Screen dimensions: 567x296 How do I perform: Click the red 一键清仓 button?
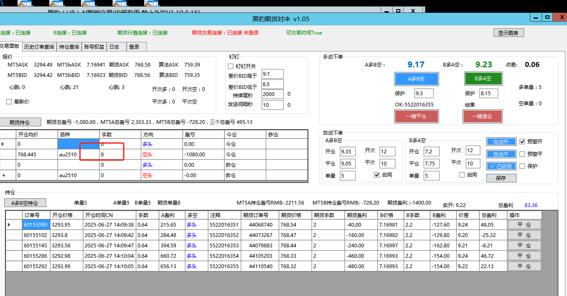point(483,116)
